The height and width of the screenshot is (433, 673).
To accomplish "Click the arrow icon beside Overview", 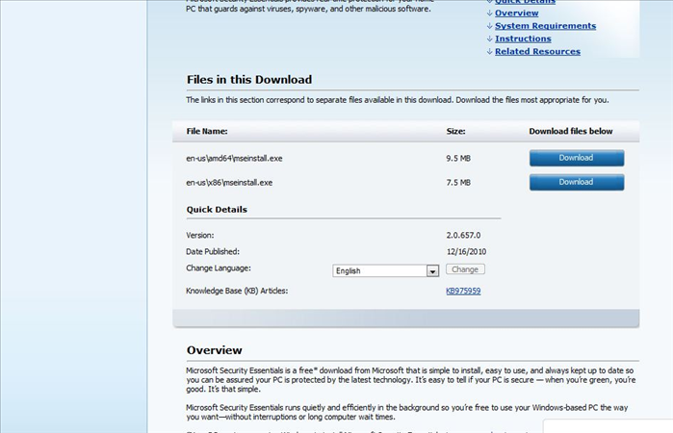I will click(490, 13).
